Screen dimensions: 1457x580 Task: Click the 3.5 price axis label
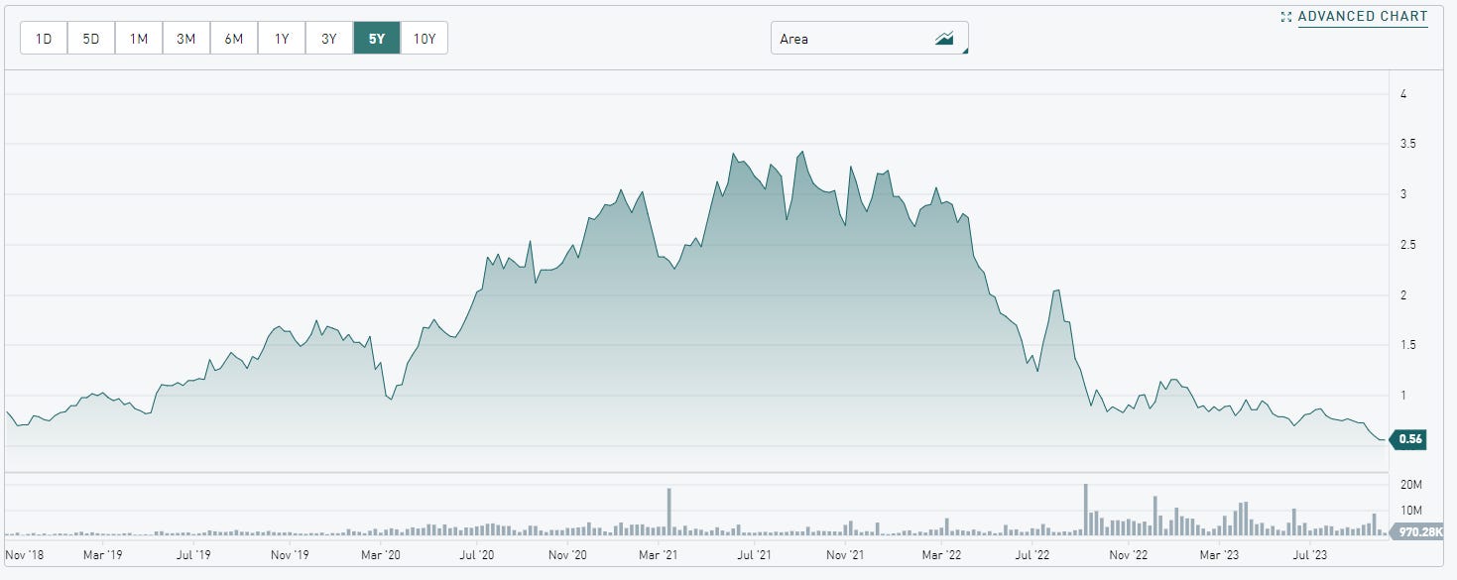click(1409, 144)
